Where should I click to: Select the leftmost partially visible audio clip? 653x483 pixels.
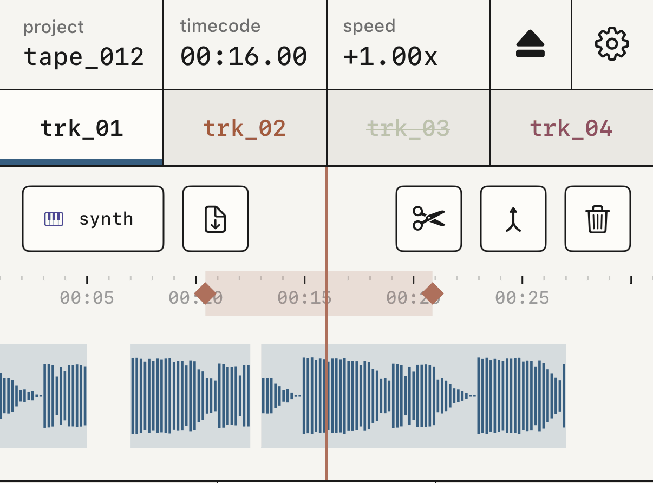tap(43, 396)
